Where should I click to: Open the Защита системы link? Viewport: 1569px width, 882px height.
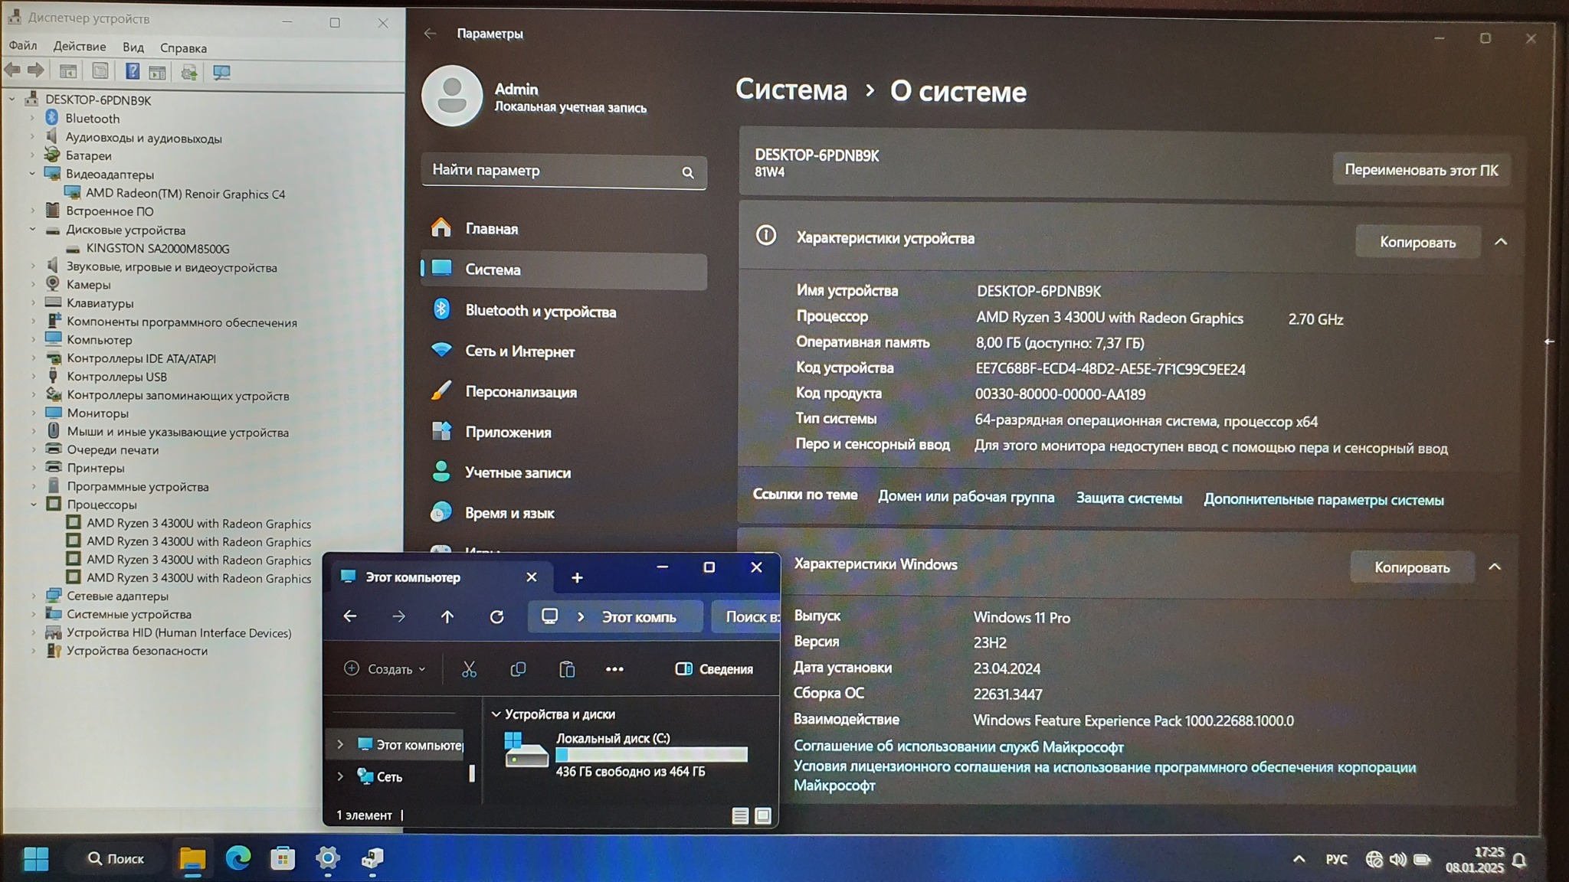coord(1128,498)
